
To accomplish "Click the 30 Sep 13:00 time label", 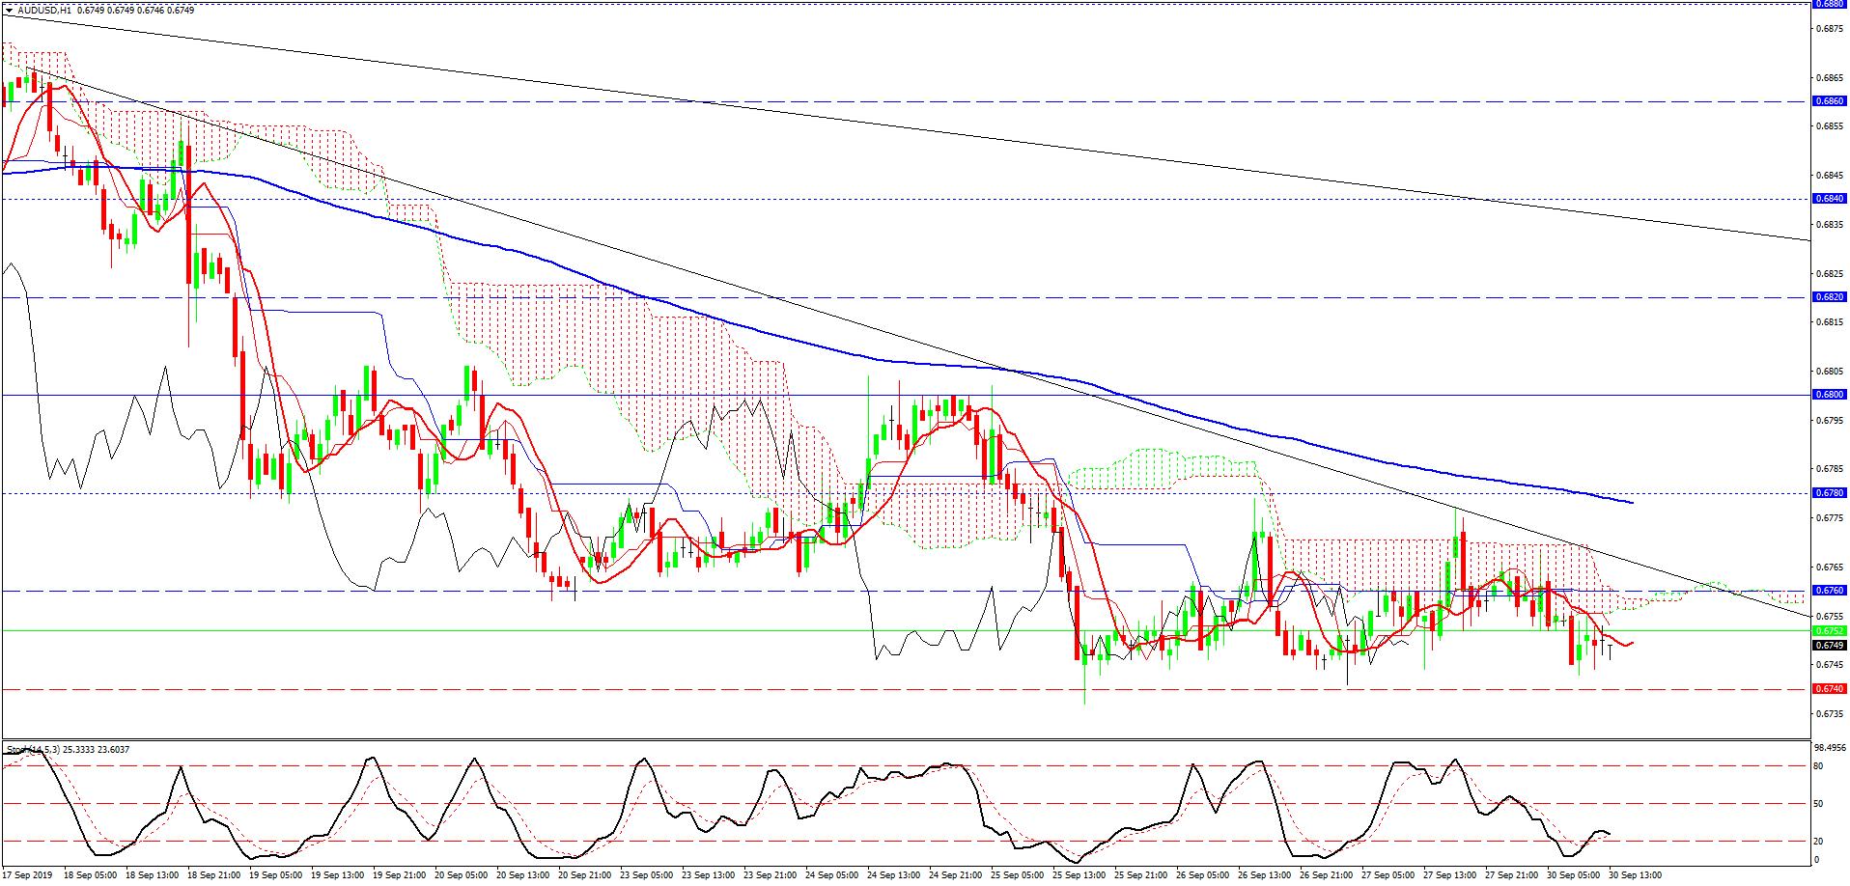I will click(x=1635, y=875).
